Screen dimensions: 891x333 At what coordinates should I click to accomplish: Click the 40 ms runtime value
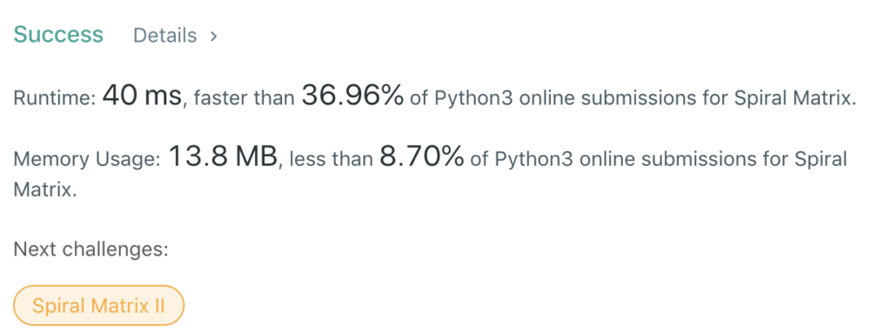142,96
